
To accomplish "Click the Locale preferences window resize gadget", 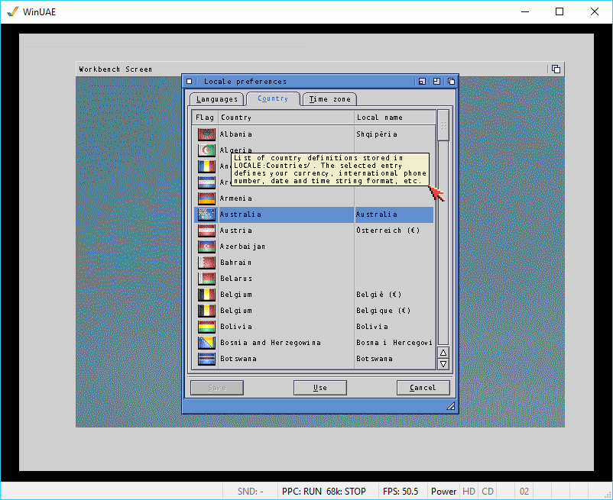I will (x=451, y=406).
